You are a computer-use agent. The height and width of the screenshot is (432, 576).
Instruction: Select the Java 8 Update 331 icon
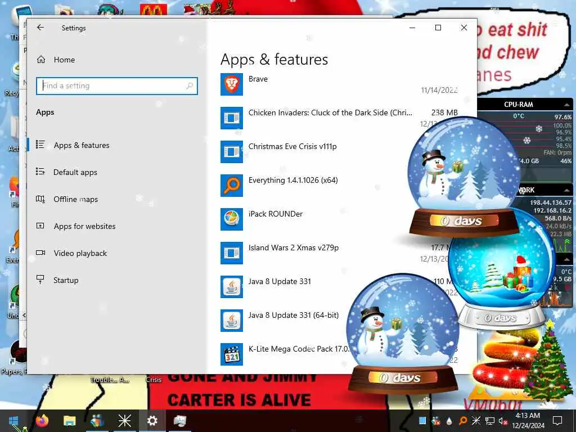coord(231,287)
